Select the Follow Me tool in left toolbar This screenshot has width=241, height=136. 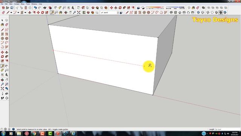tap(6, 57)
